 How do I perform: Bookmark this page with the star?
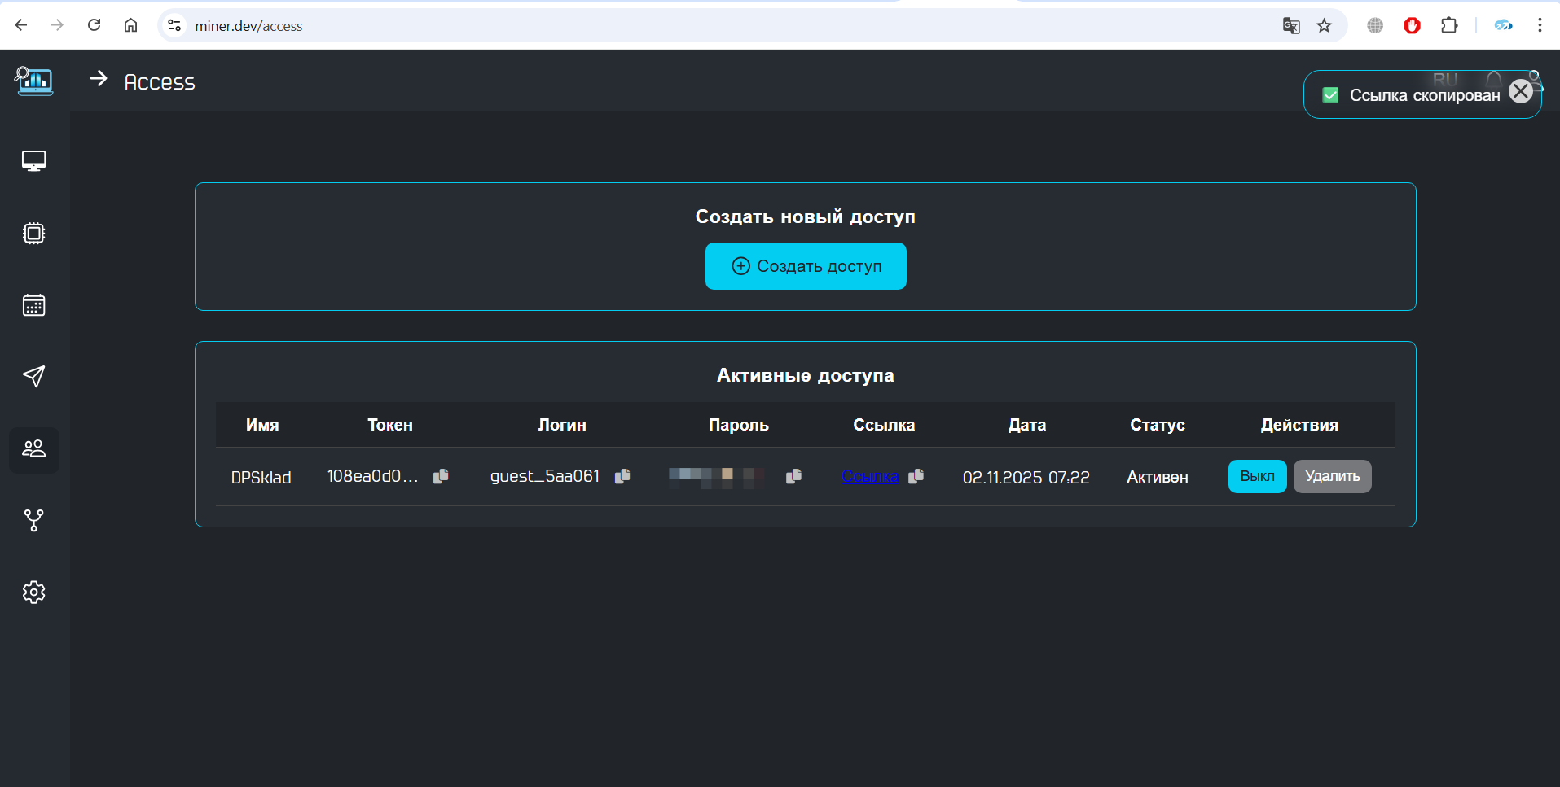tap(1325, 25)
